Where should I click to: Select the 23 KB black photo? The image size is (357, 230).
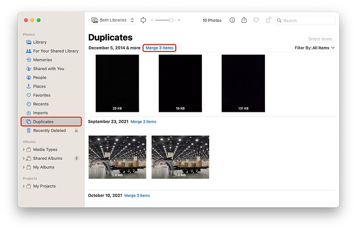[x=117, y=84]
